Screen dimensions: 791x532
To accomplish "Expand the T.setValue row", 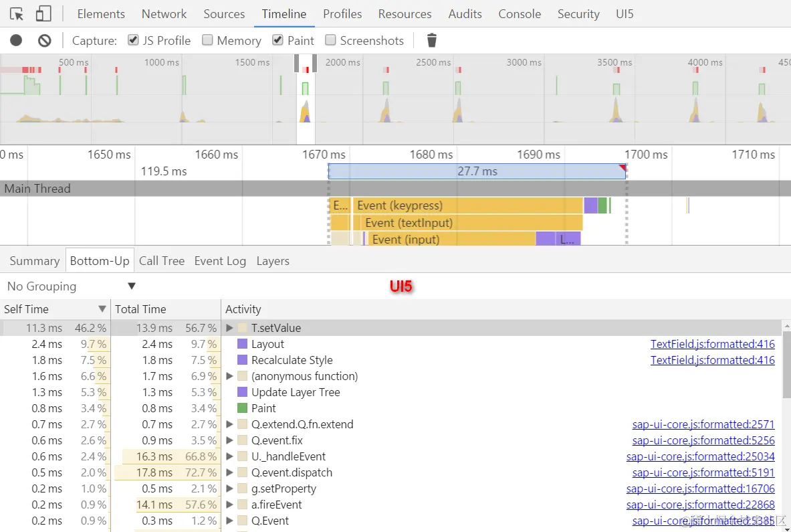I will tap(229, 328).
